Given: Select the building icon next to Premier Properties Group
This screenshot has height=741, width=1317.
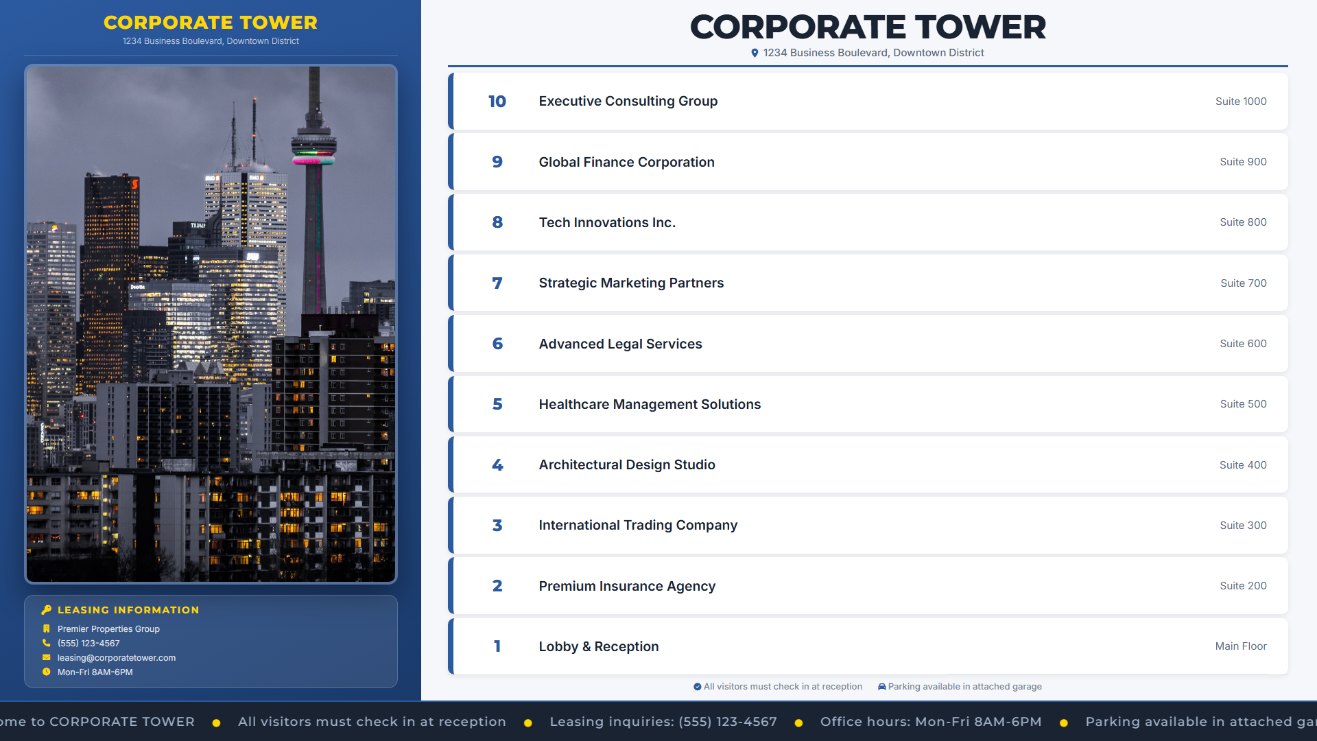Looking at the screenshot, I should click(x=47, y=628).
